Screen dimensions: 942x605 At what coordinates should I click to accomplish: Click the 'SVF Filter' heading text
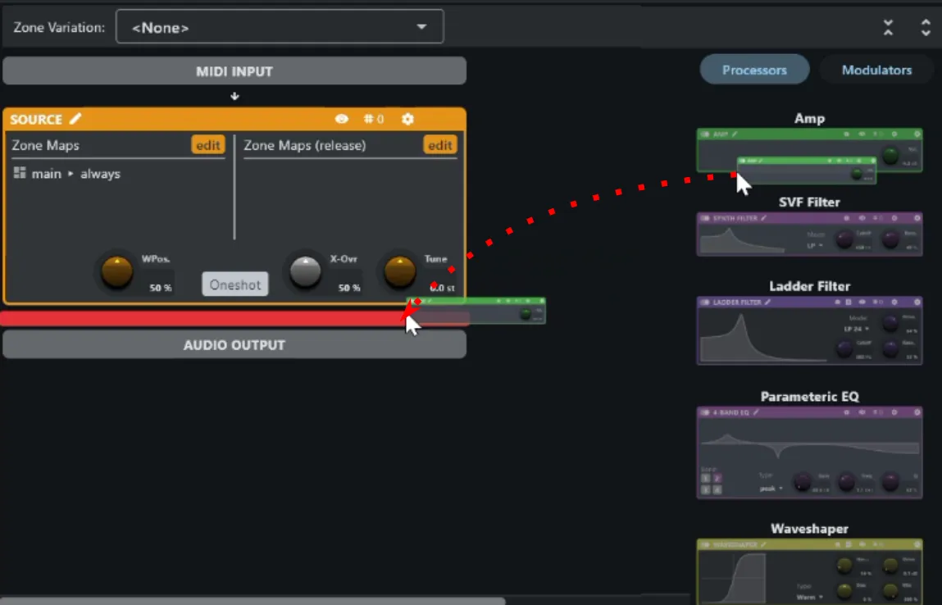[x=809, y=202]
